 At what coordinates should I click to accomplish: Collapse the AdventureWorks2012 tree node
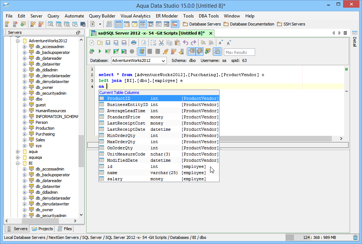pyautogui.click(x=17, y=41)
